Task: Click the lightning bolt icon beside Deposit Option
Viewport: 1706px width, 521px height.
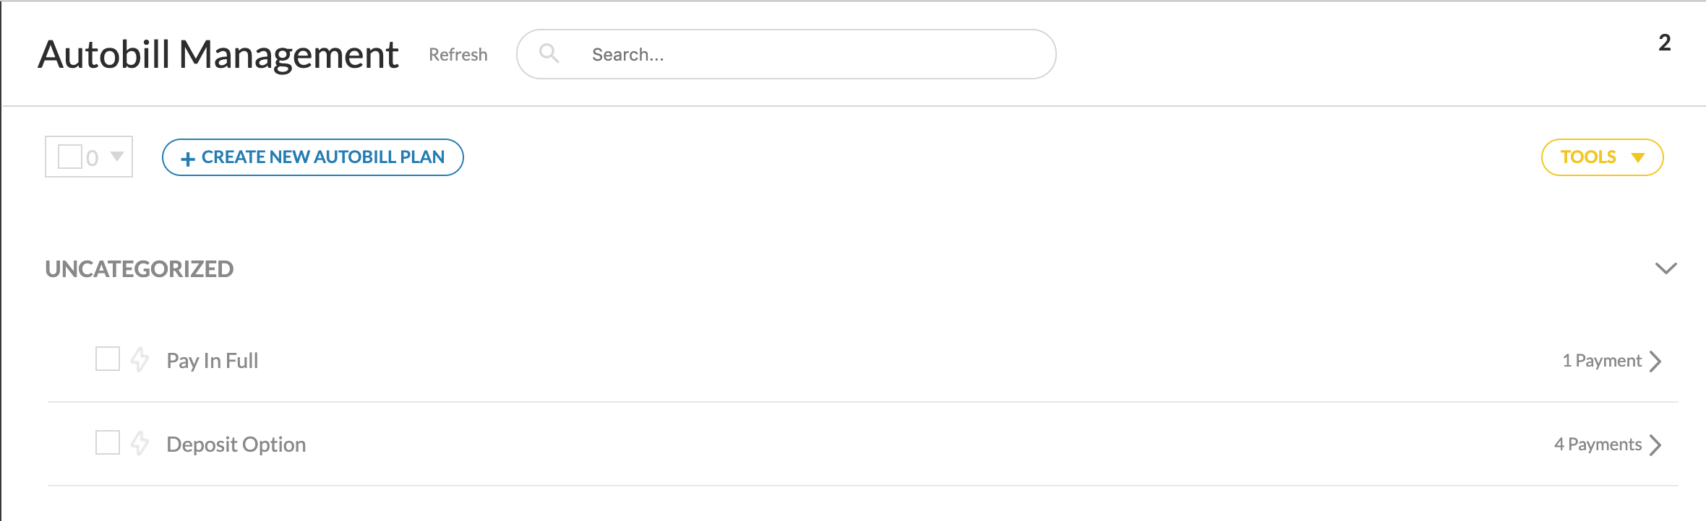Action: (x=140, y=443)
